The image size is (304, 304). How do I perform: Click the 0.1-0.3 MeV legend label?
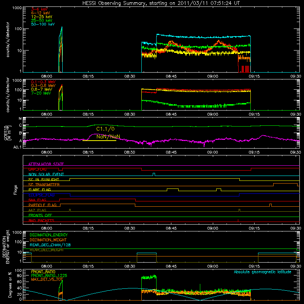43,82
